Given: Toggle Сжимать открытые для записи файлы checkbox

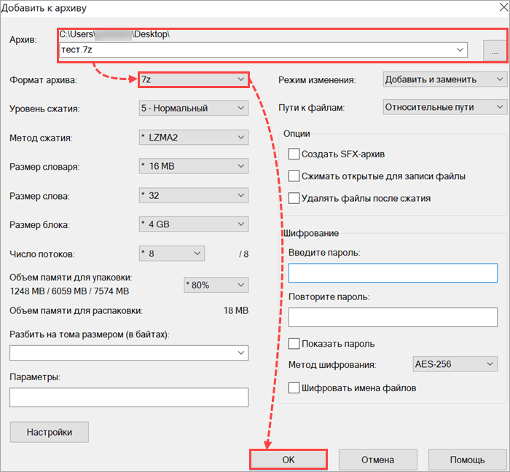Looking at the screenshot, I should [294, 176].
